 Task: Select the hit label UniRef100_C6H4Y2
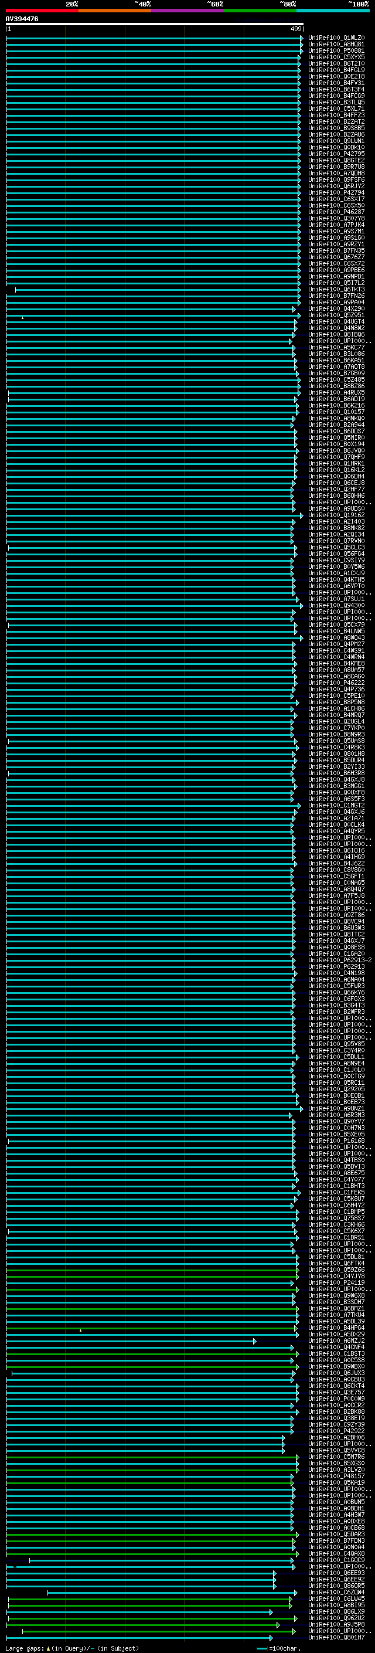[x=336, y=1205]
